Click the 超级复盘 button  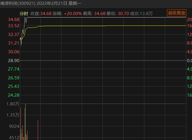[x=177, y=13]
